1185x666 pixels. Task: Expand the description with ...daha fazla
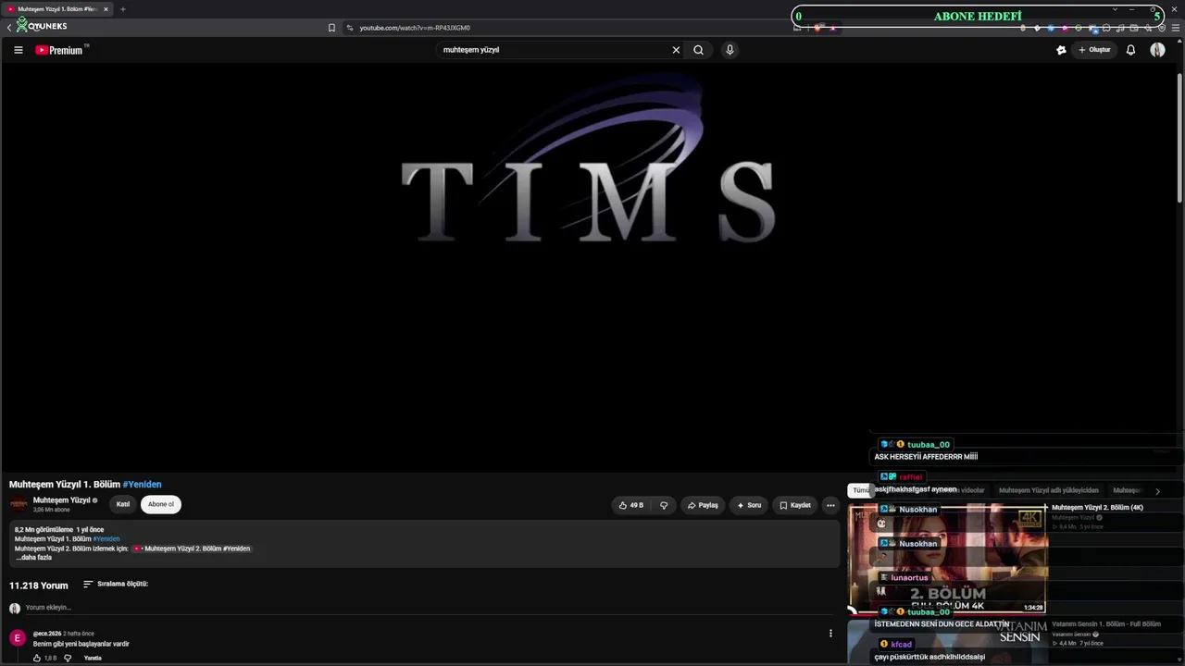33,558
